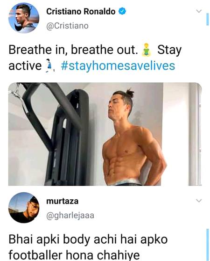Open murtaza's round profile avatar
The image size is (210, 261).
24,208
